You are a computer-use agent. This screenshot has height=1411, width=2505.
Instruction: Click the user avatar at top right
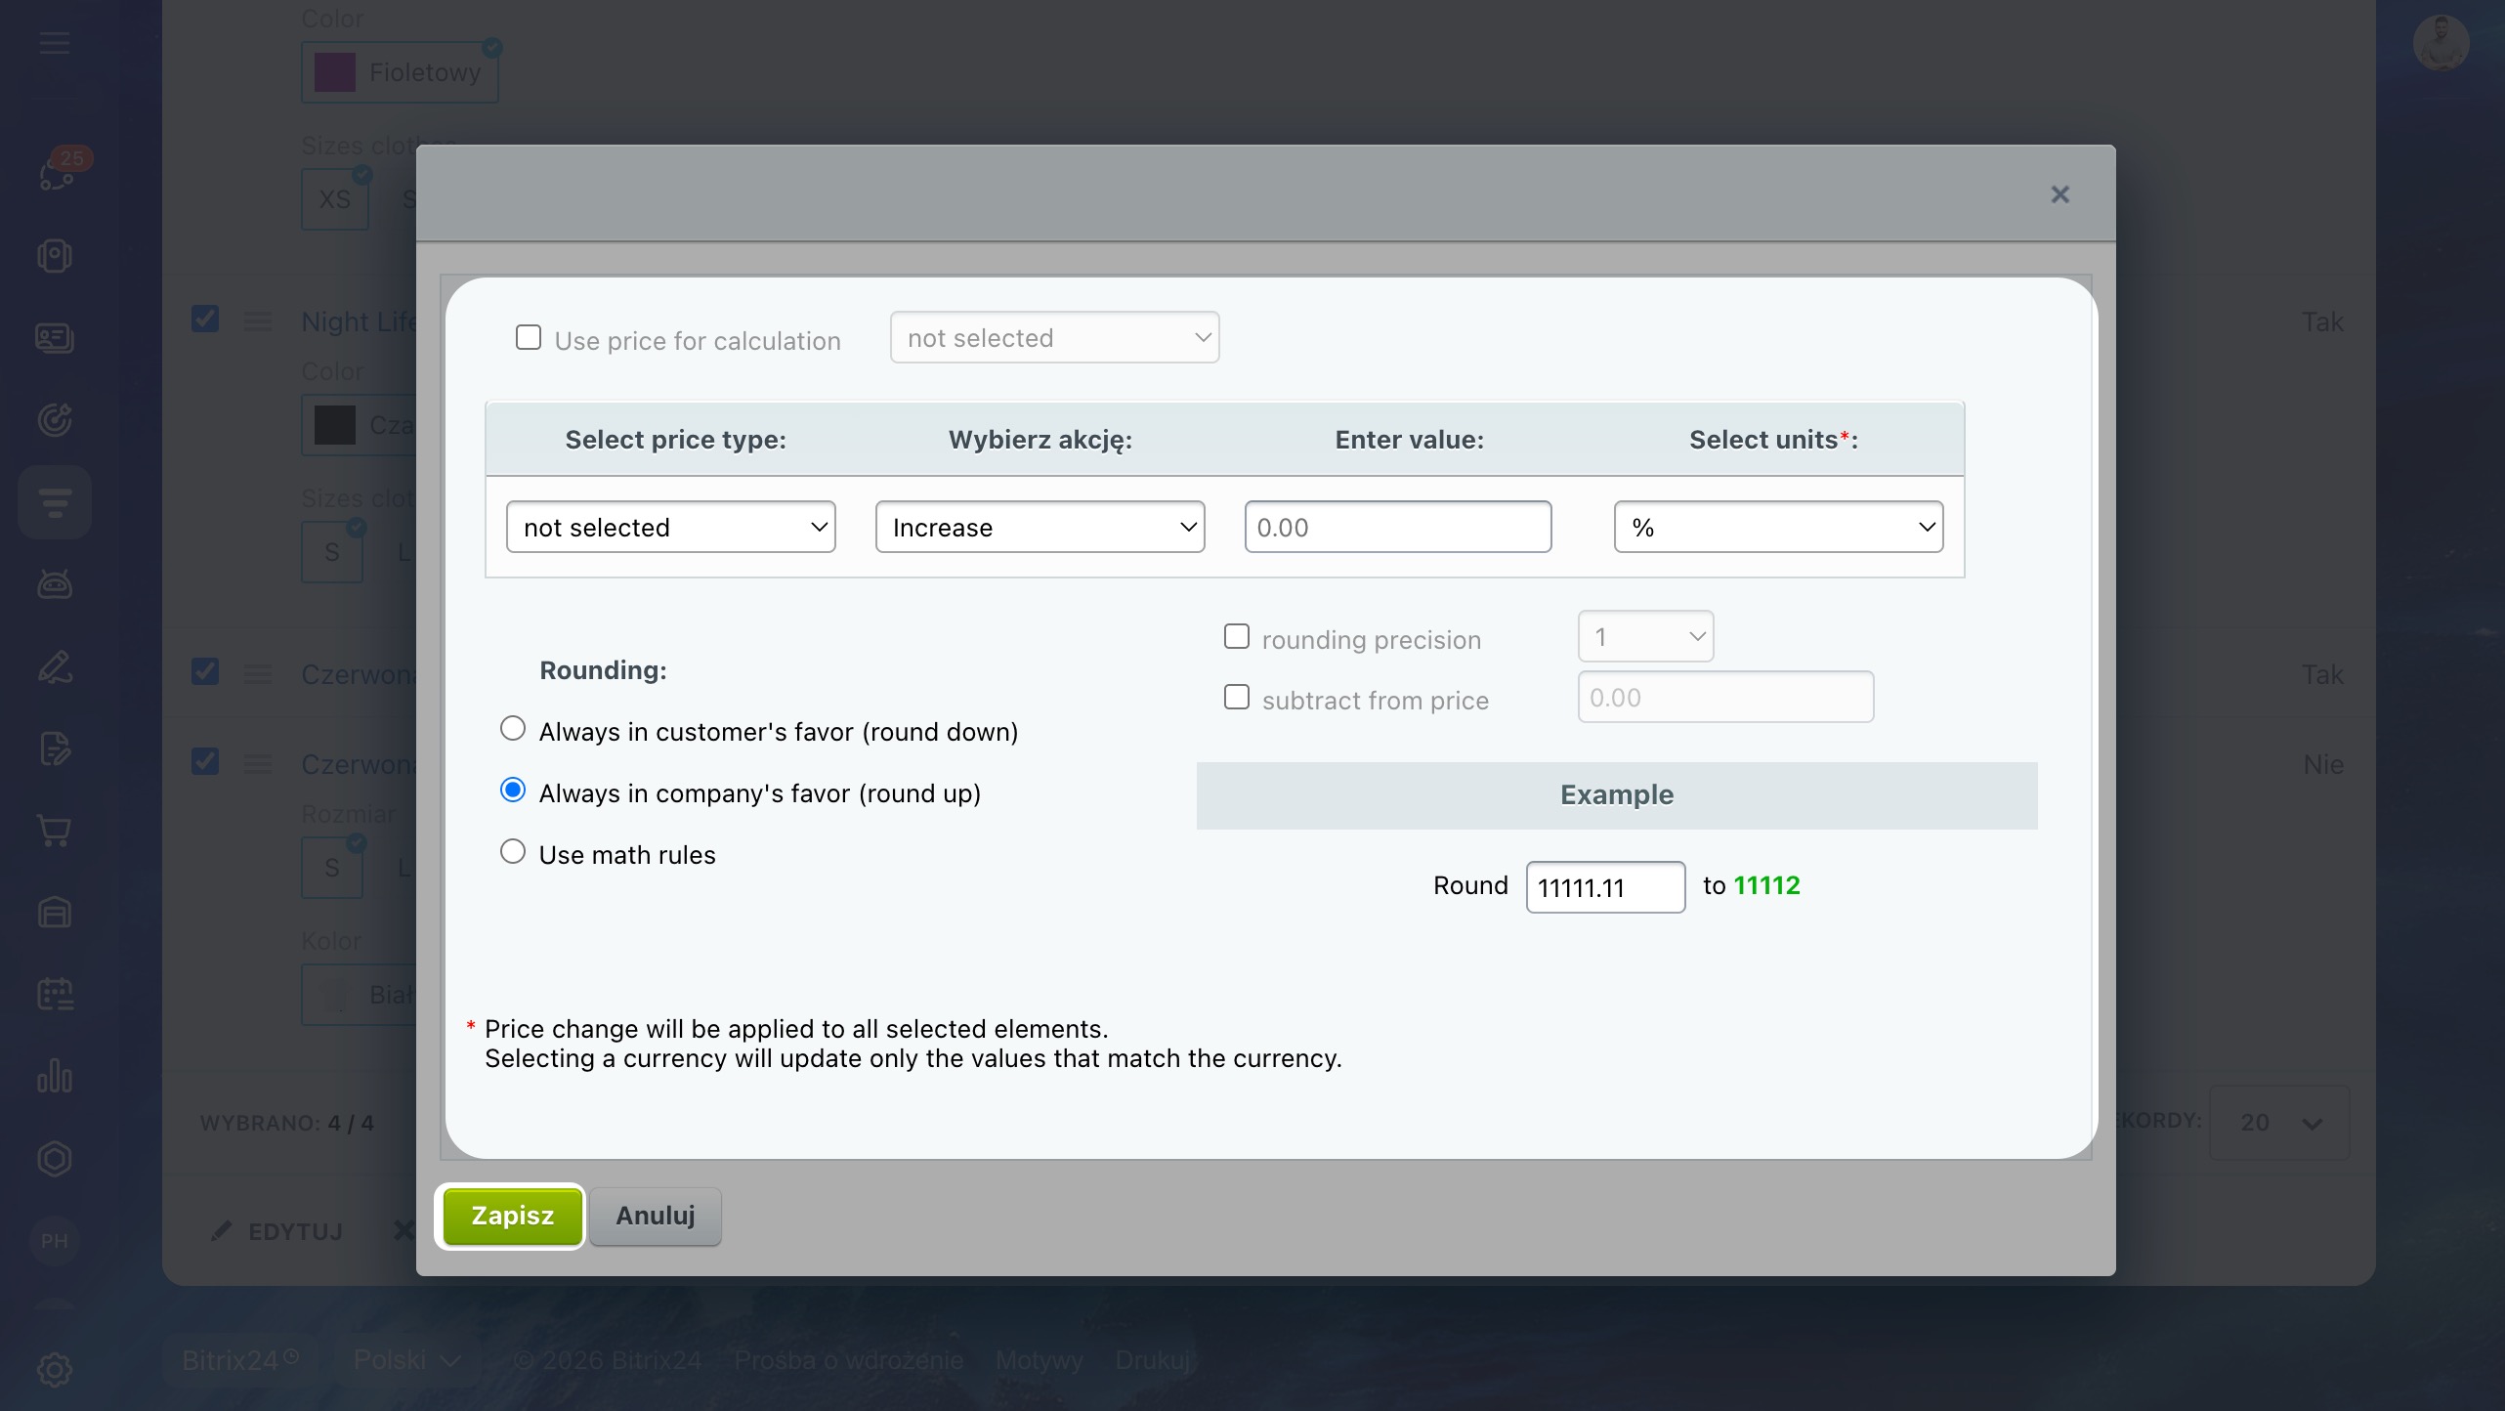pos(2441,43)
